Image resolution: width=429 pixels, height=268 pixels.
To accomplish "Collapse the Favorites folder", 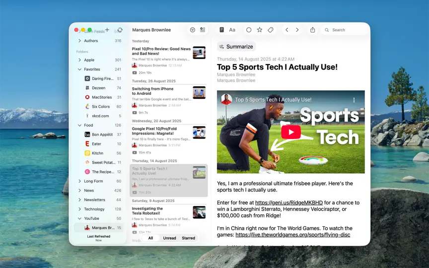I will (79, 69).
